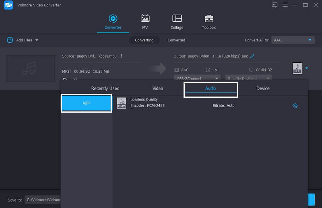The image size is (322, 208).
Task: Click the feedback chat bubble icon
Action: (x=275, y=5)
